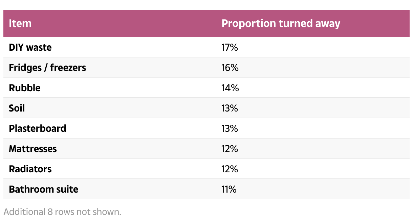Image resolution: width=413 pixels, height=221 pixels.
Task: Click the 16% proportion value
Action: tap(230, 68)
